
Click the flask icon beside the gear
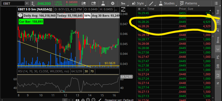click(x=103, y=3)
